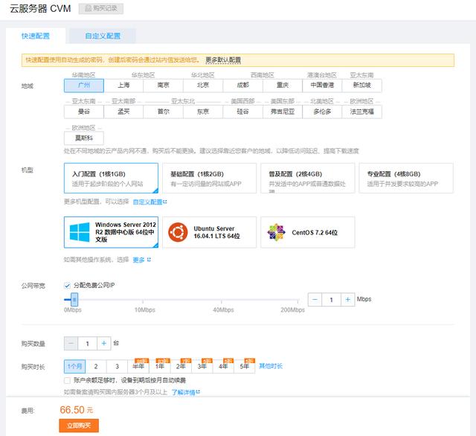
Task: Select the 北京 region
Action: [x=203, y=86]
